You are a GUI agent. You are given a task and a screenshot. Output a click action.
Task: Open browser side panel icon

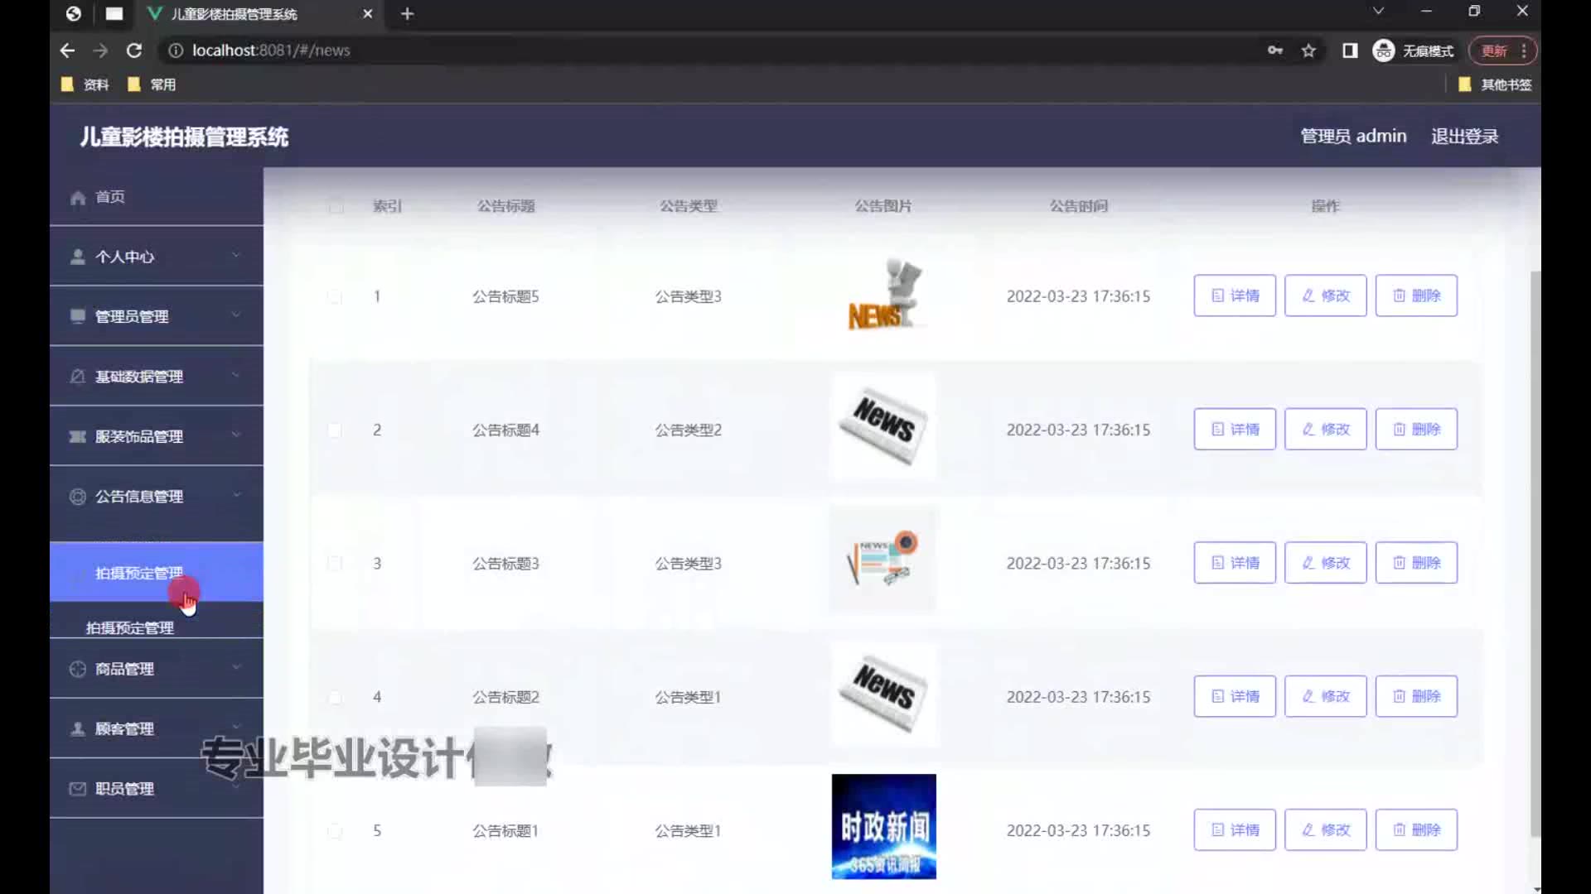1350,50
